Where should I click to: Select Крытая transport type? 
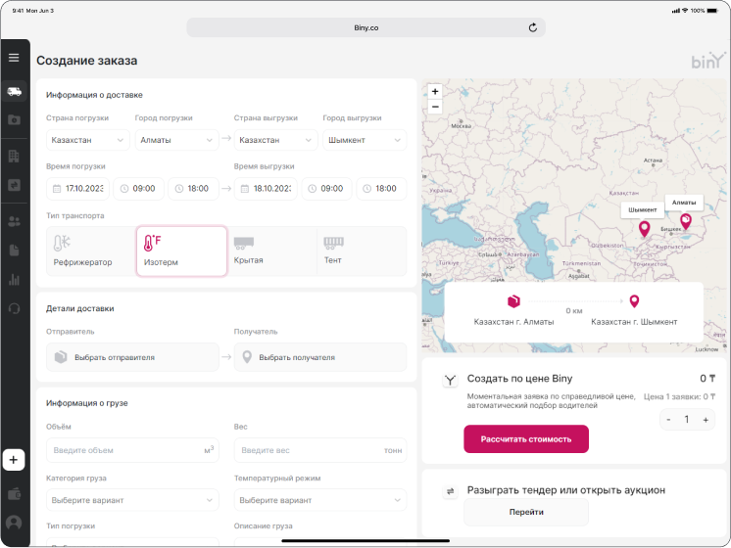(x=269, y=251)
